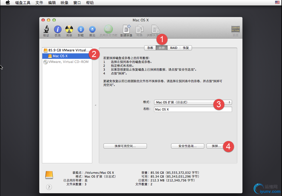This screenshot has height=196, width=282.
Task: Open the Format (格式) dropdown
Action: pos(193,102)
